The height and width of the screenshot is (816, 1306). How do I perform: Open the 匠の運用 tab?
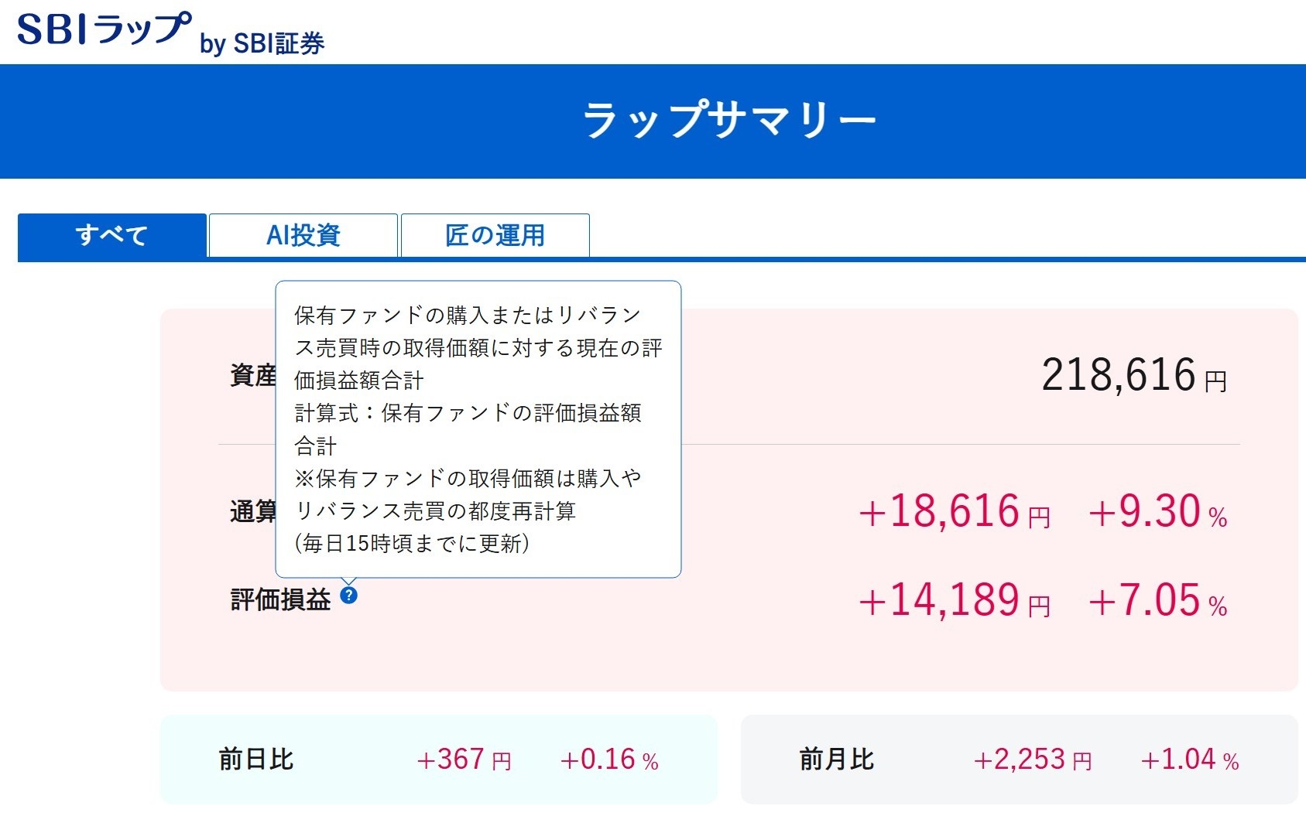pos(495,235)
